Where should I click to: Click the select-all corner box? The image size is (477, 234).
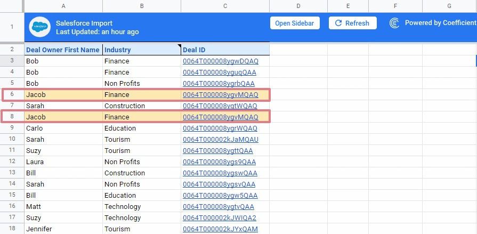click(12, 6)
